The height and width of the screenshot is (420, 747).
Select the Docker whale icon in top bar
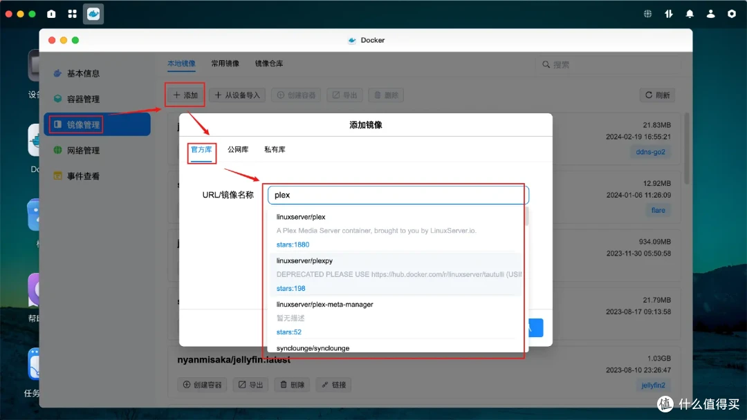click(93, 14)
